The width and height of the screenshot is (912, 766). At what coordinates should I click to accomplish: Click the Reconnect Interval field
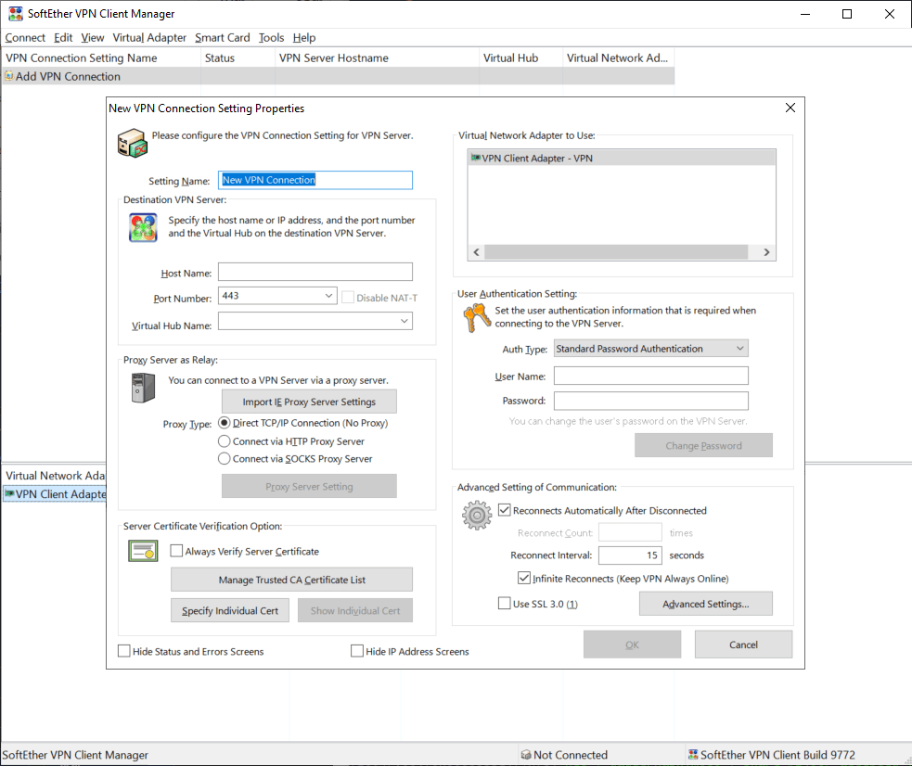630,555
